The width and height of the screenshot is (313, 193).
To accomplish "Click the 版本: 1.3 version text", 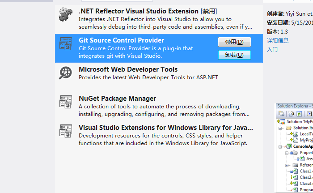I will tap(277, 32).
